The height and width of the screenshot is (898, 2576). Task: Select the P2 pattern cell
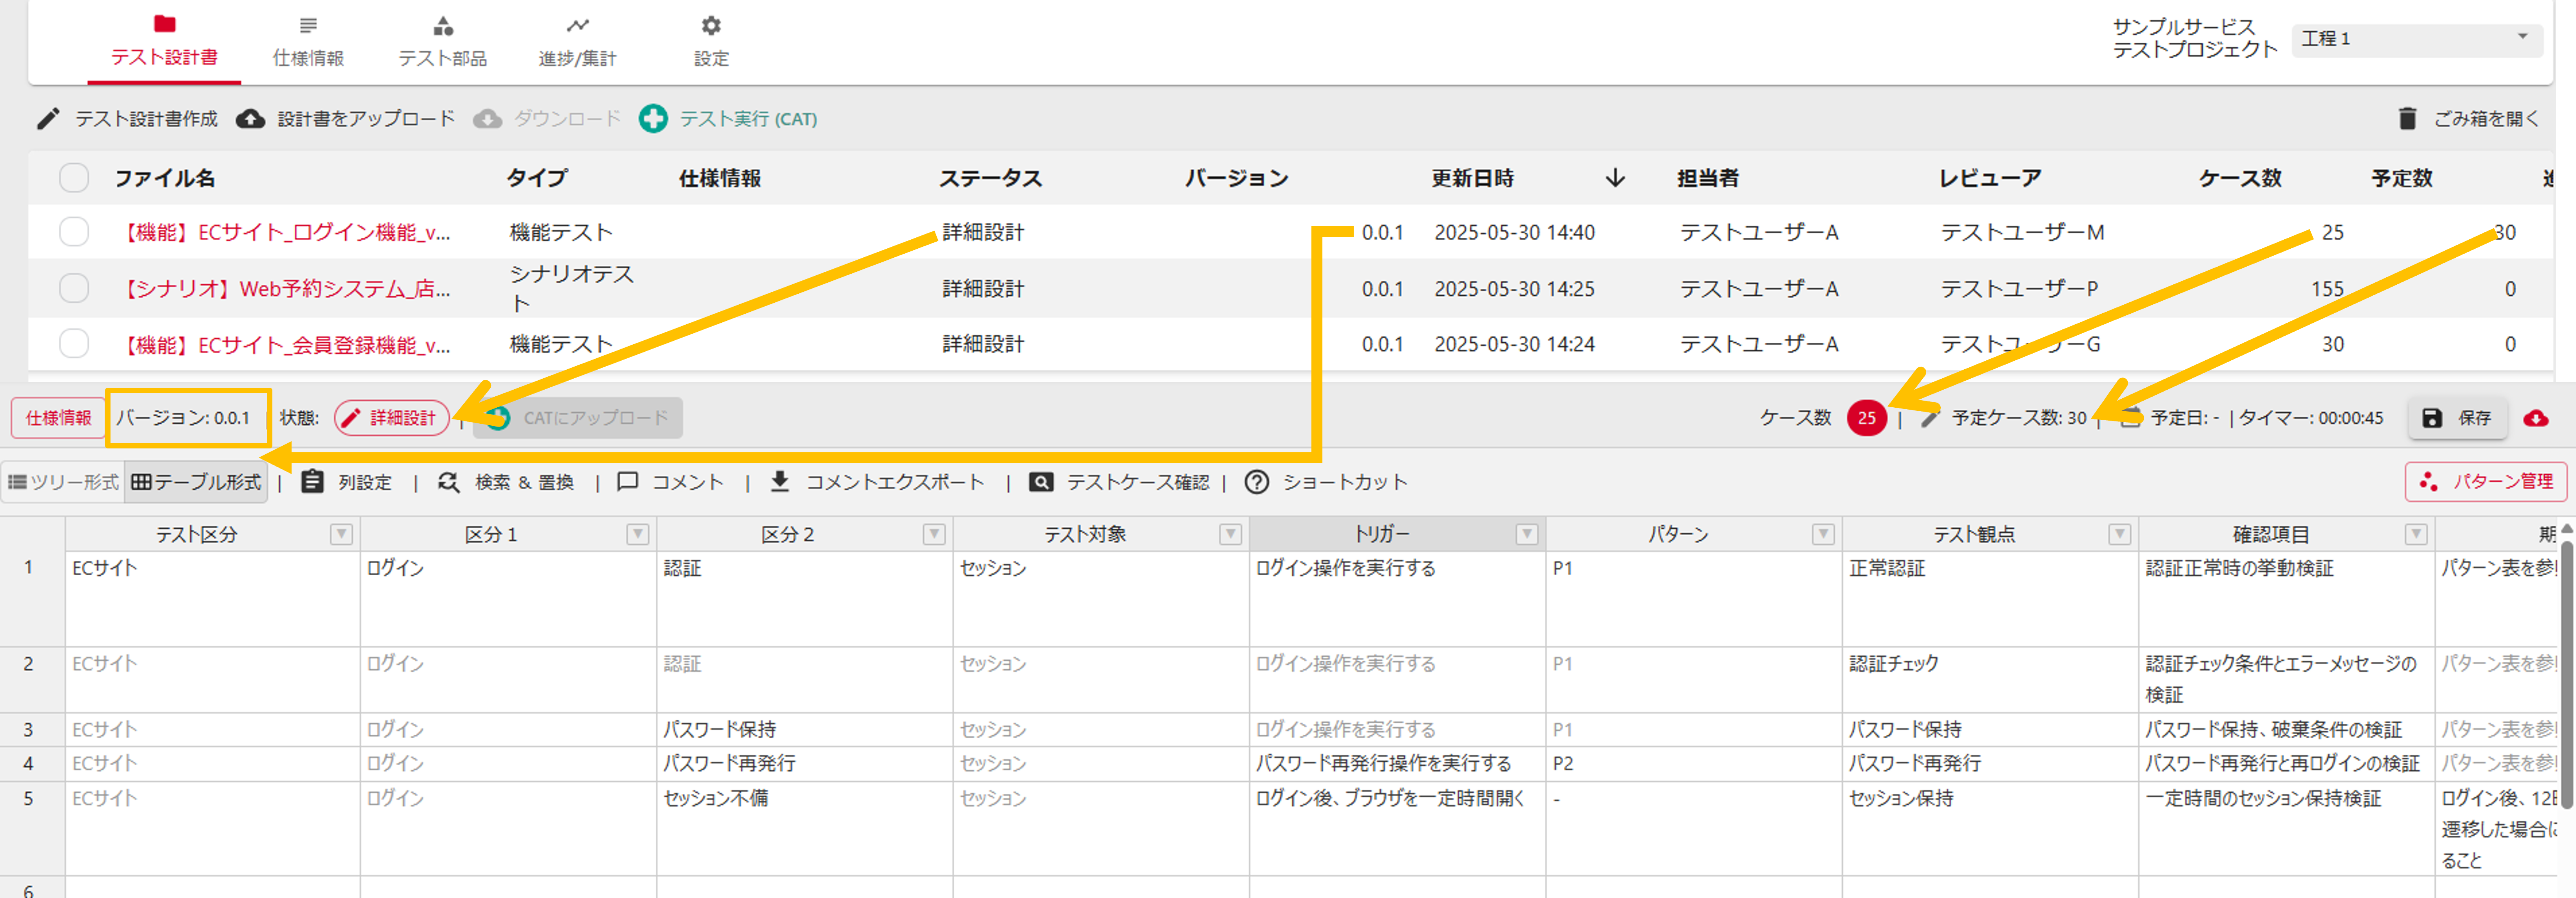pos(1693,763)
